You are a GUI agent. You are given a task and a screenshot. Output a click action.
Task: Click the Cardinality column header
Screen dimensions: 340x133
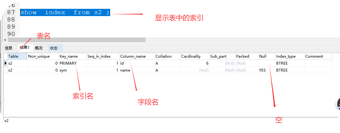coord(195,56)
